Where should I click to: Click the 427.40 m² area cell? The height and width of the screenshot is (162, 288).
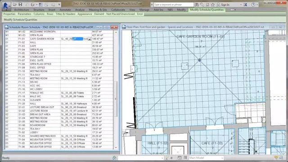coord(102,35)
